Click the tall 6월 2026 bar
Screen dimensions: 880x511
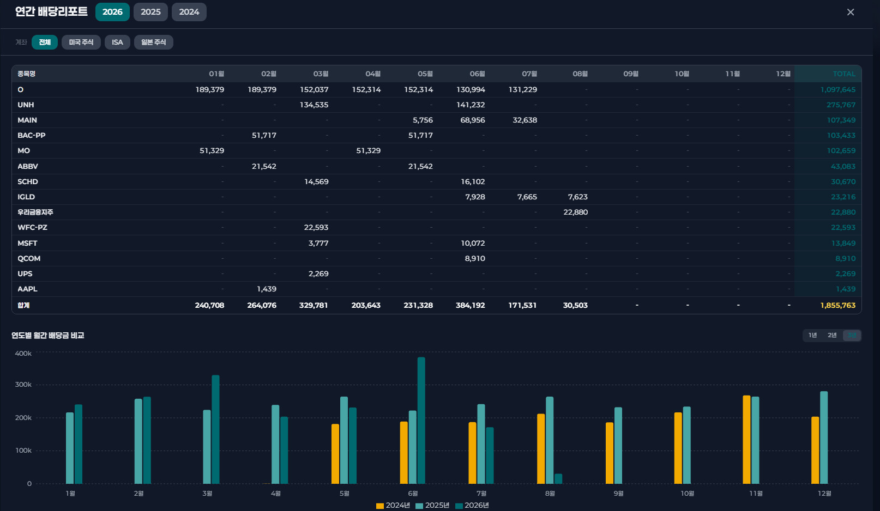[x=421, y=420]
